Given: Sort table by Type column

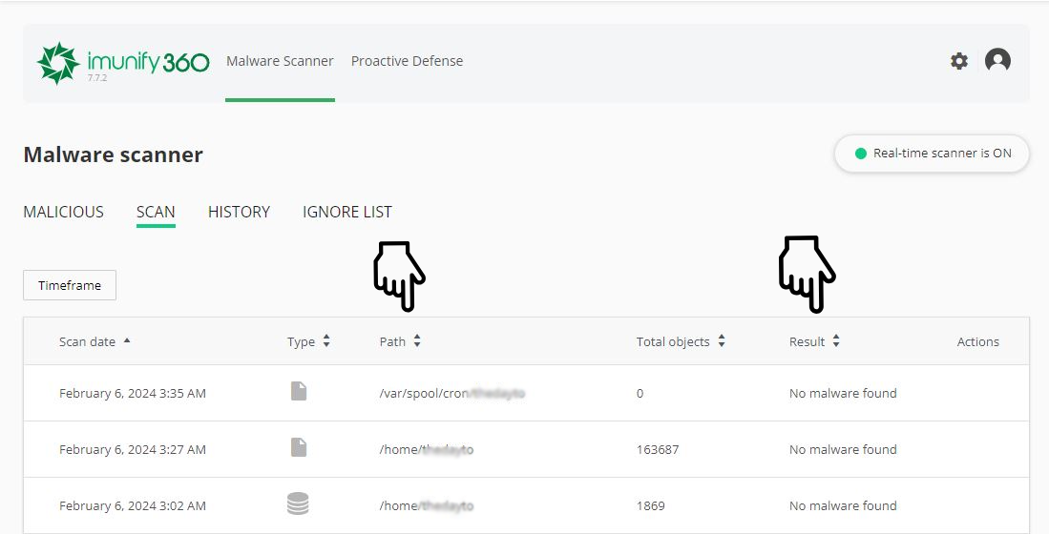Looking at the screenshot, I should click(x=326, y=341).
